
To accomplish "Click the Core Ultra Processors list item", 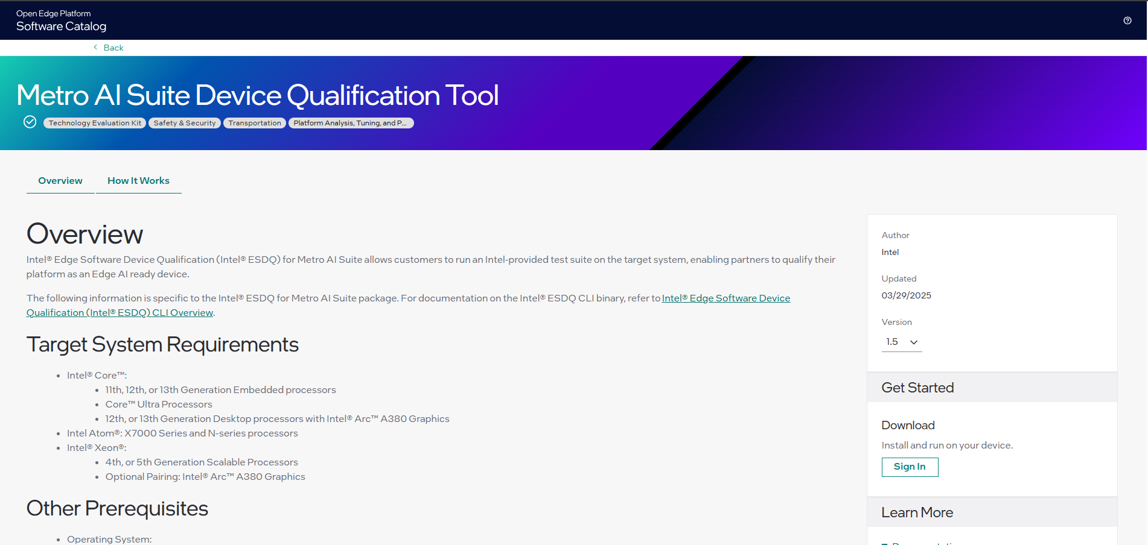I will tap(159, 405).
